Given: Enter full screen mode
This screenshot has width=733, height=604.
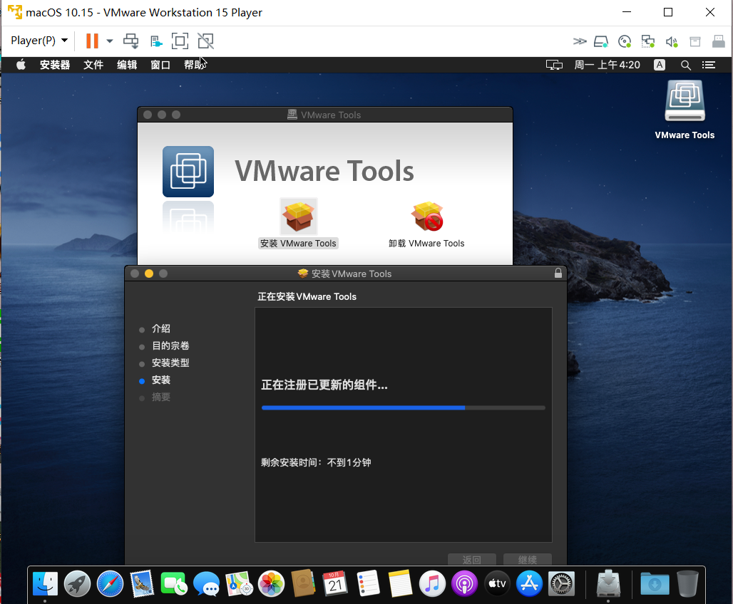Looking at the screenshot, I should (x=180, y=41).
